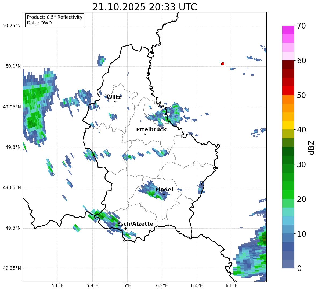Click the 6°E longitude label

tap(127, 286)
